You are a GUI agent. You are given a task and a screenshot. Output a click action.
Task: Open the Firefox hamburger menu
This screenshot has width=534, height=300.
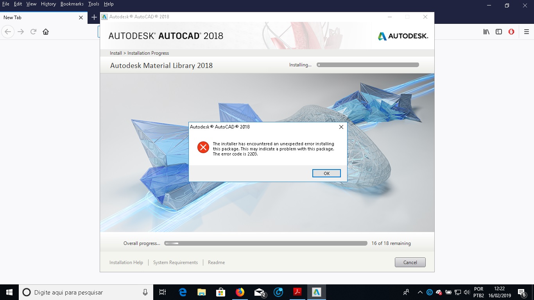[526, 32]
